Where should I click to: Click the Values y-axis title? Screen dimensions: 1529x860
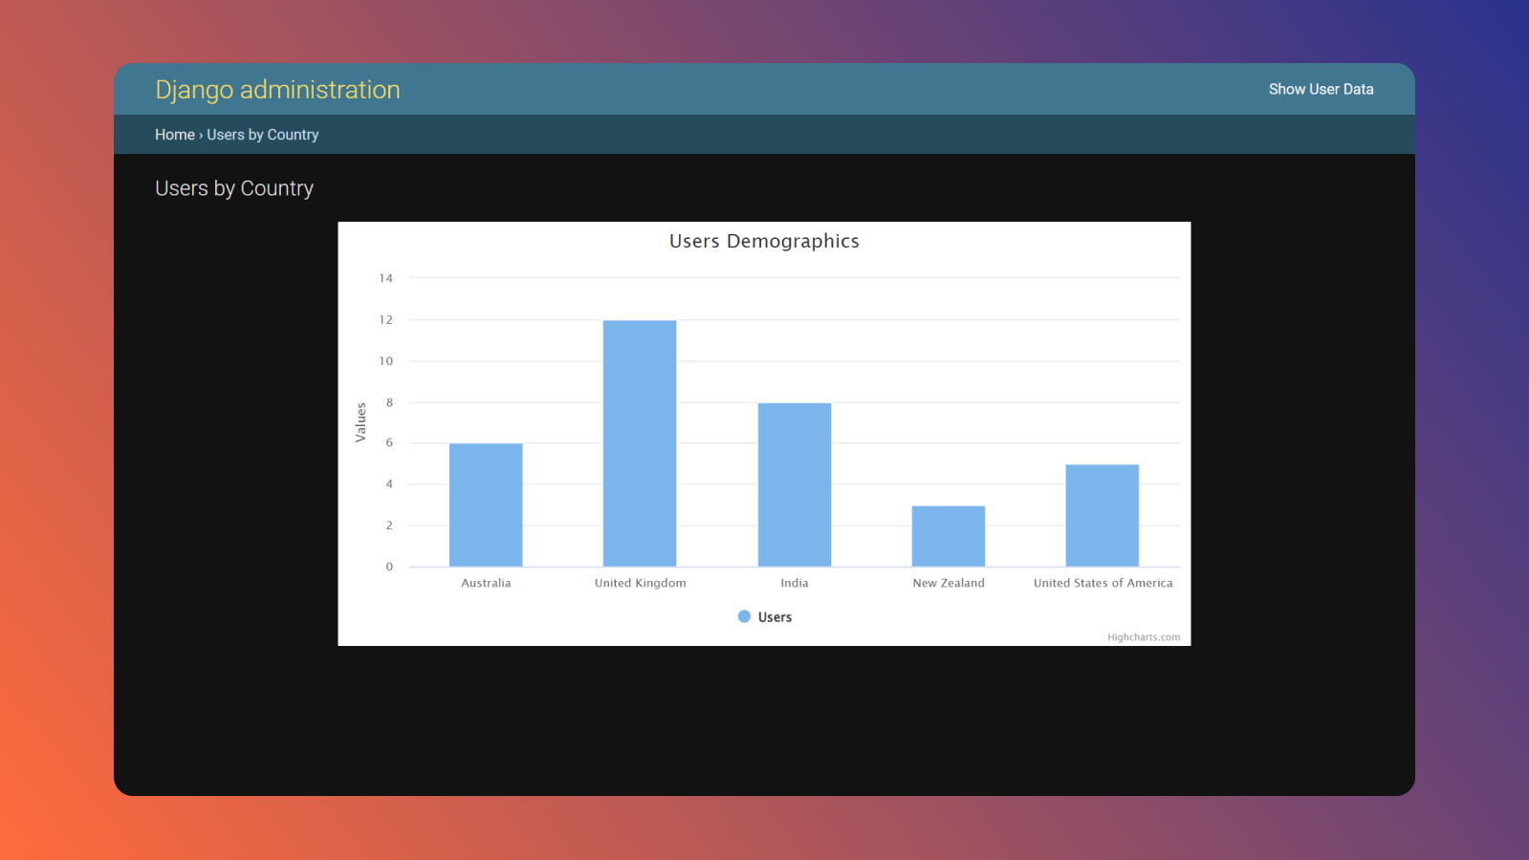coord(360,422)
